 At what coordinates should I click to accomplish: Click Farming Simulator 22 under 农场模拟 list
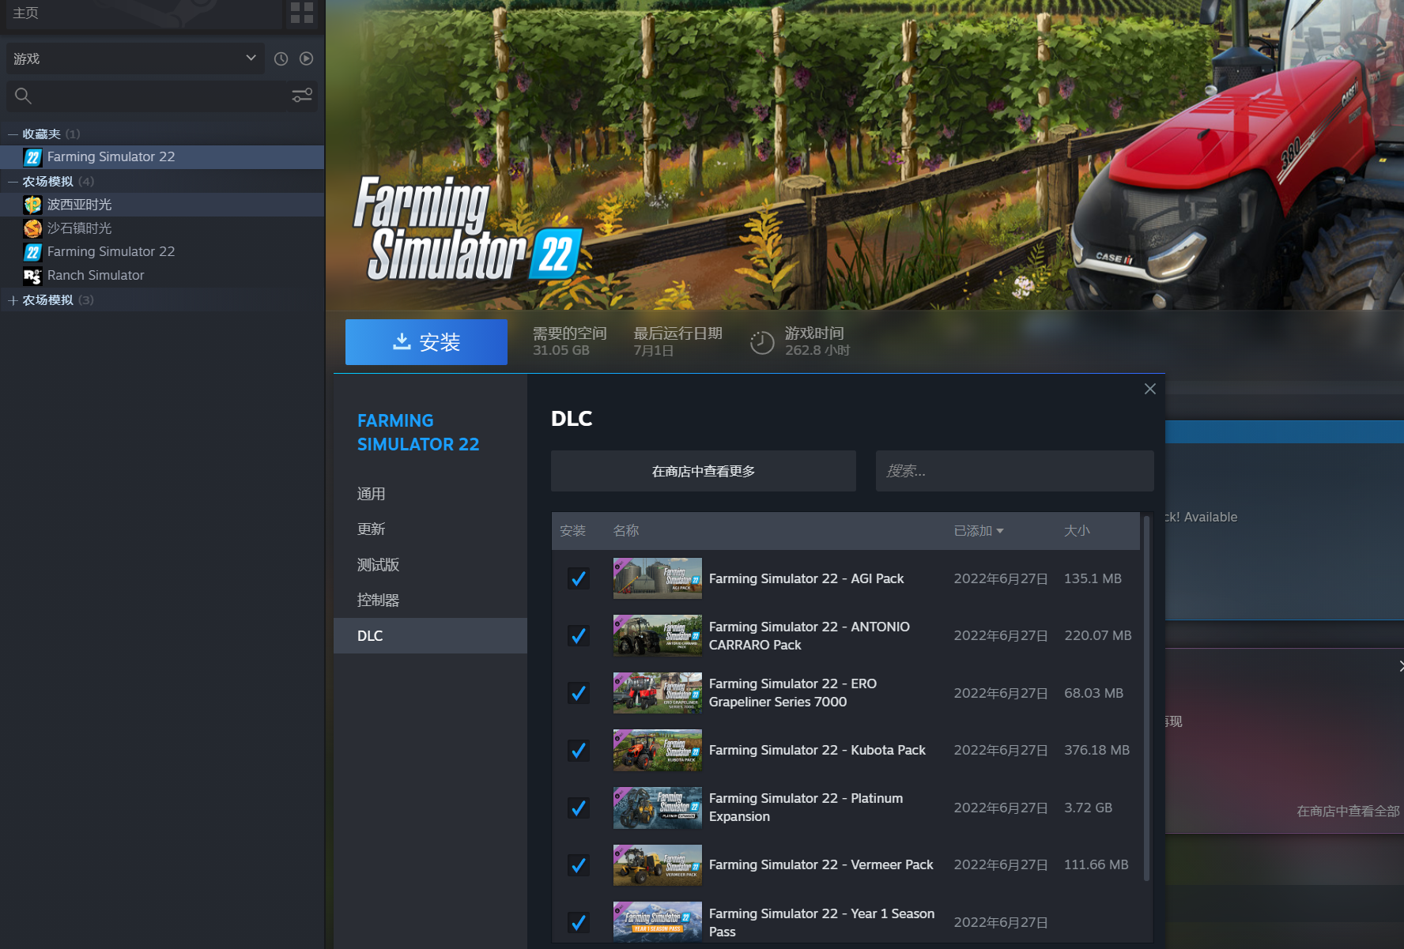tap(162, 252)
